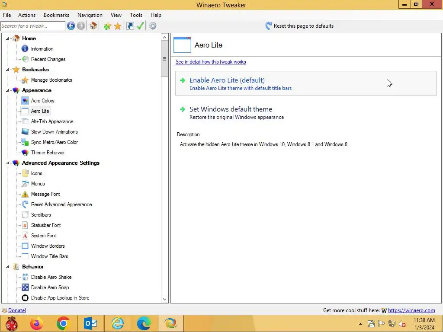
Task: Collapse the Bookmarks tree node
Action: tap(7, 70)
